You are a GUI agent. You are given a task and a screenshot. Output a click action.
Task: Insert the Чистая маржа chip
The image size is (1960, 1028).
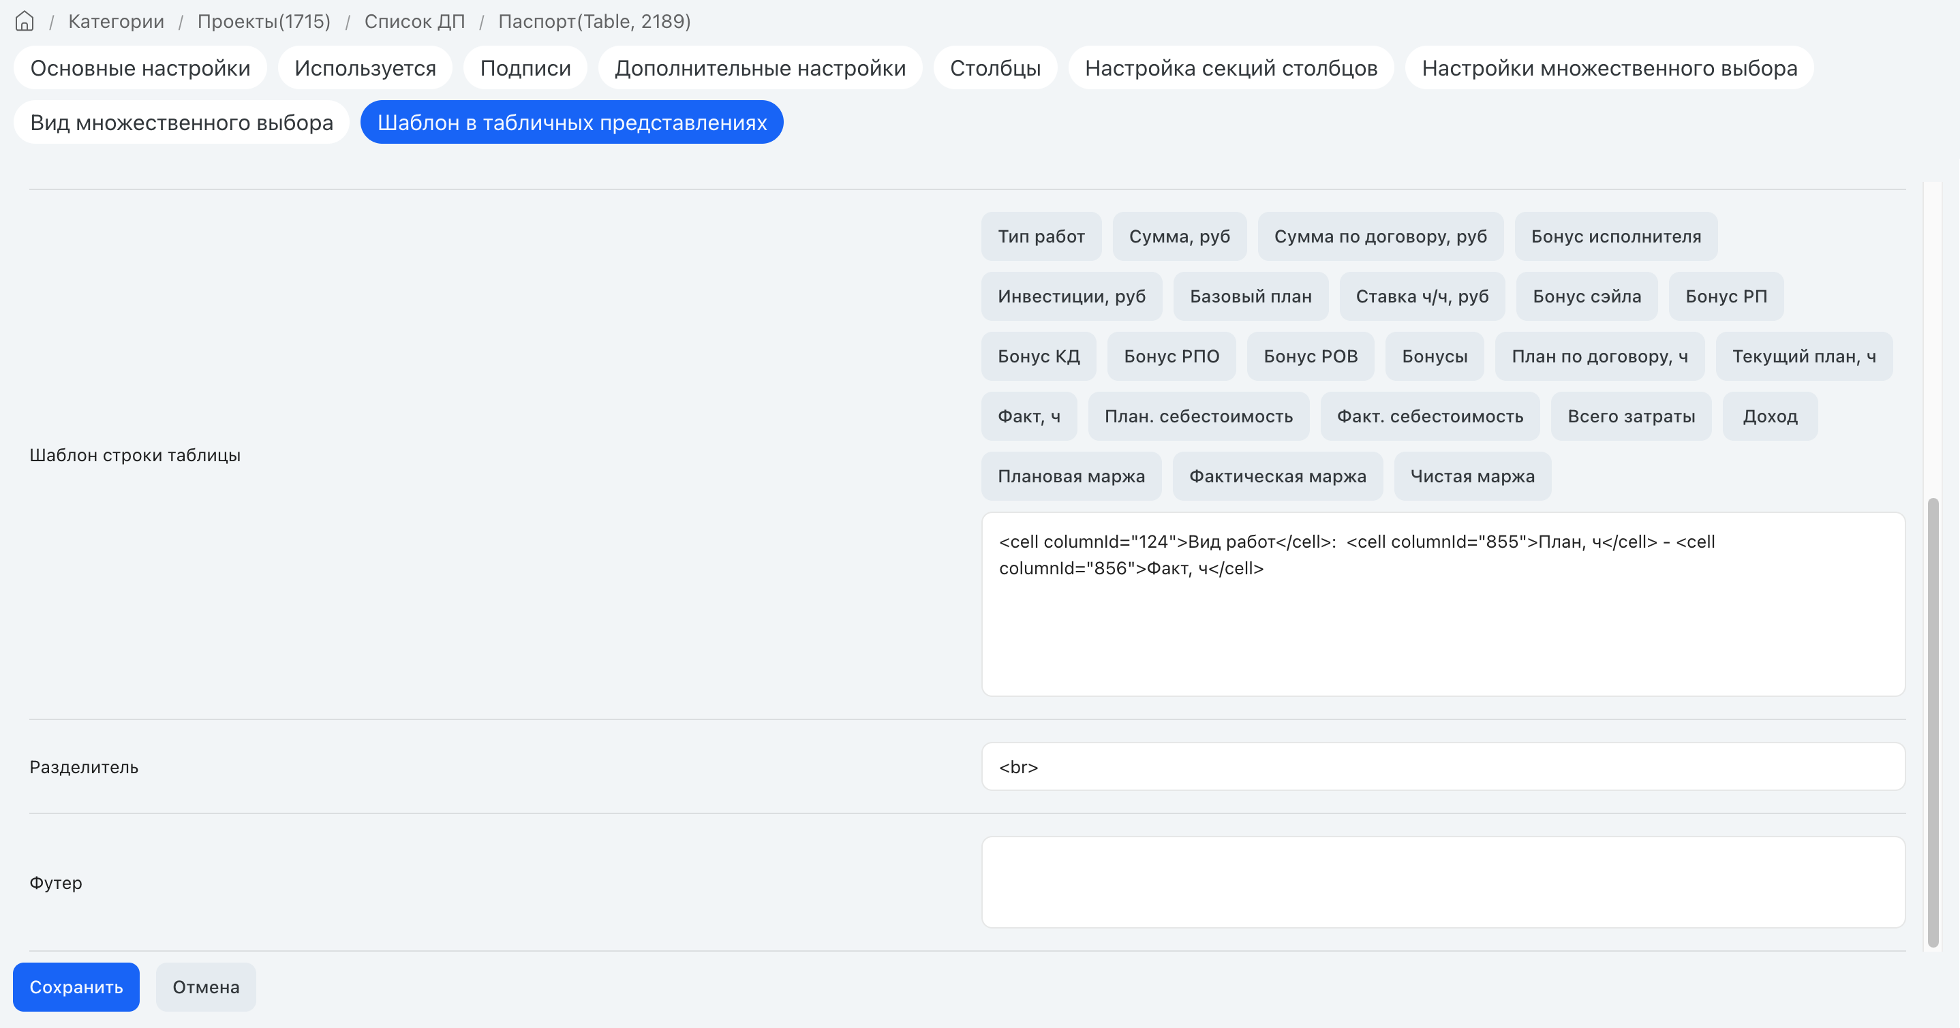pyautogui.click(x=1472, y=477)
